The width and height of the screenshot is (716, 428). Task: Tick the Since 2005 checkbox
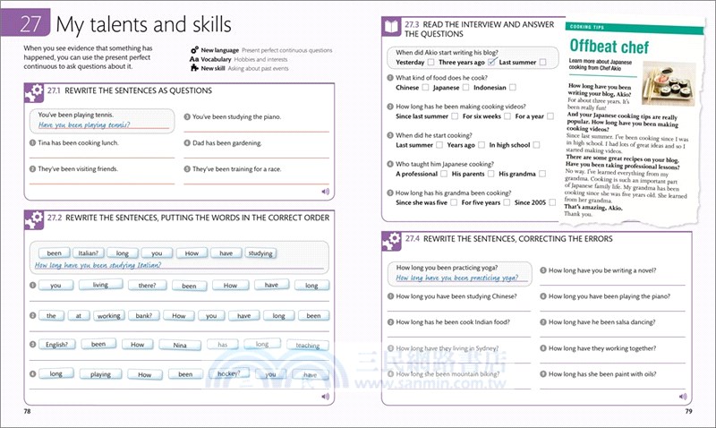pyautogui.click(x=552, y=202)
